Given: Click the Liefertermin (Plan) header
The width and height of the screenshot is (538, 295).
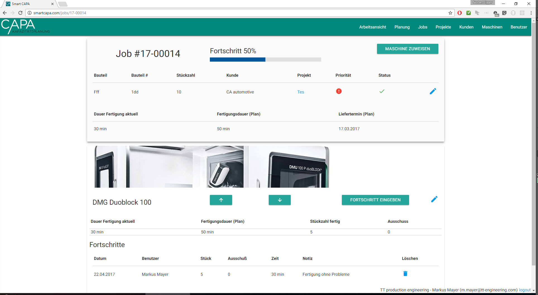Looking at the screenshot, I should click(356, 114).
